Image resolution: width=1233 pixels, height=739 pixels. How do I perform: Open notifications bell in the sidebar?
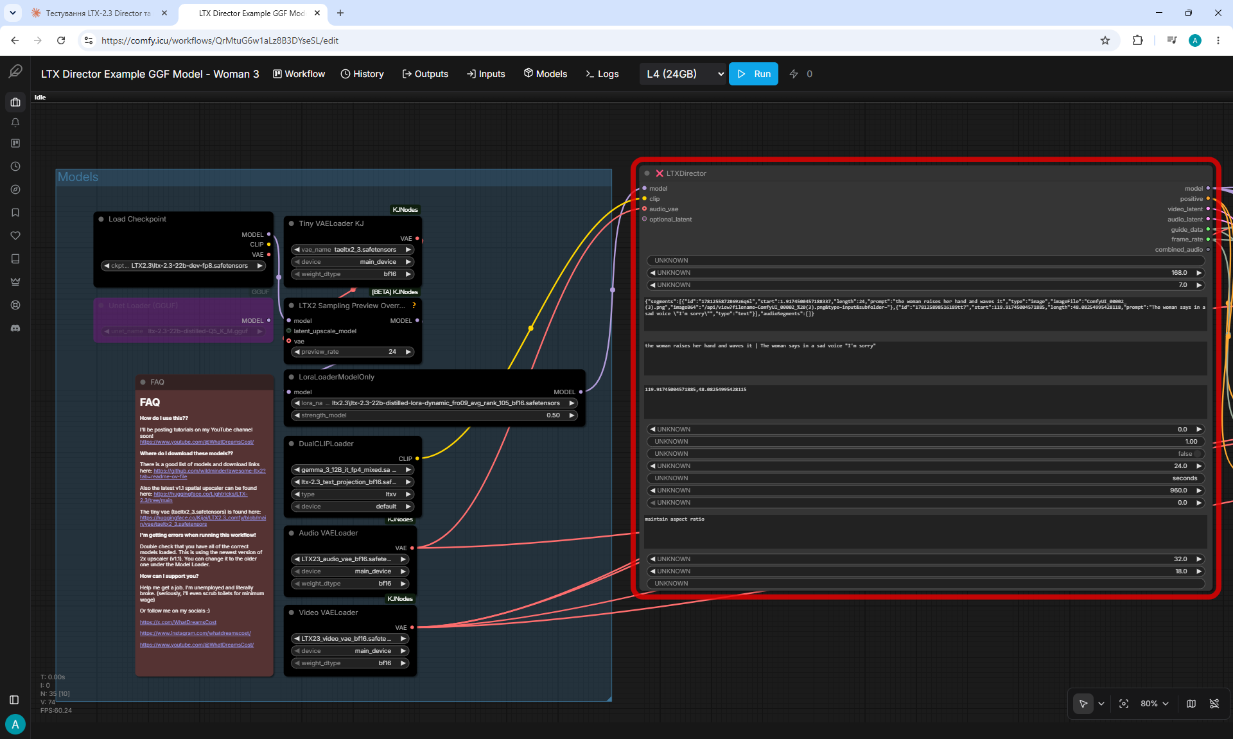click(x=15, y=123)
